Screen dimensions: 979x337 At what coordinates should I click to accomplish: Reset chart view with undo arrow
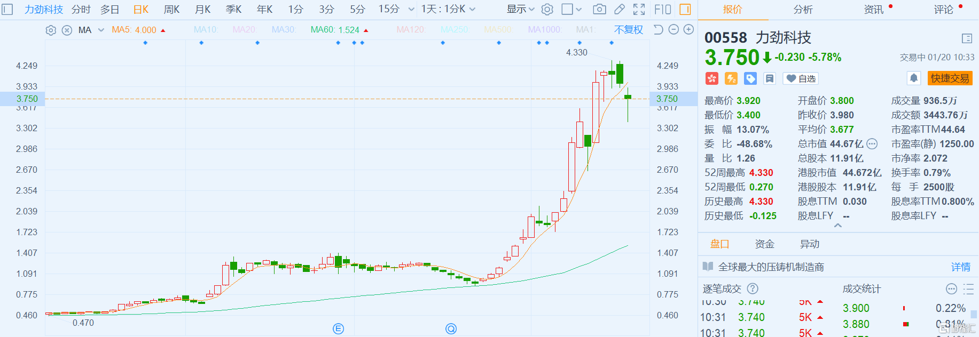[x=659, y=30]
